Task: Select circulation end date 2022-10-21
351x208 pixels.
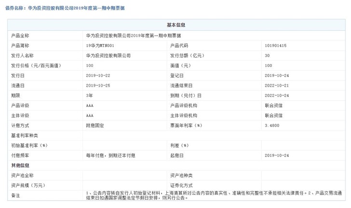Action: [x=277, y=85]
